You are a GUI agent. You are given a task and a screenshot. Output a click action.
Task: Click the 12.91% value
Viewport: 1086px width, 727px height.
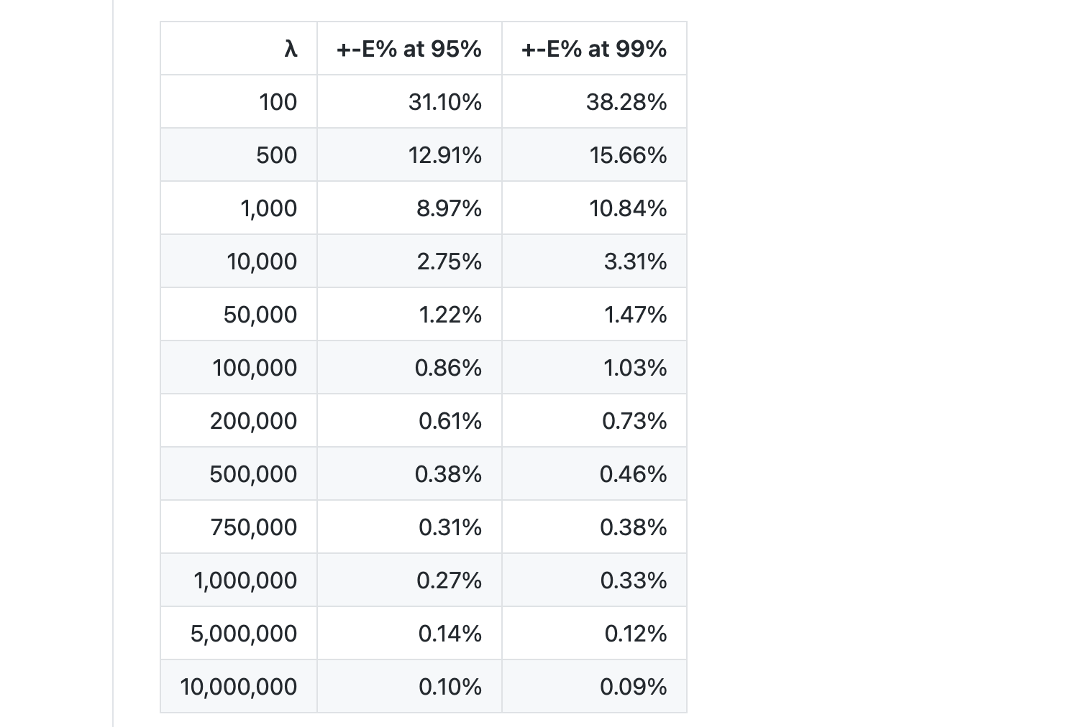point(445,155)
